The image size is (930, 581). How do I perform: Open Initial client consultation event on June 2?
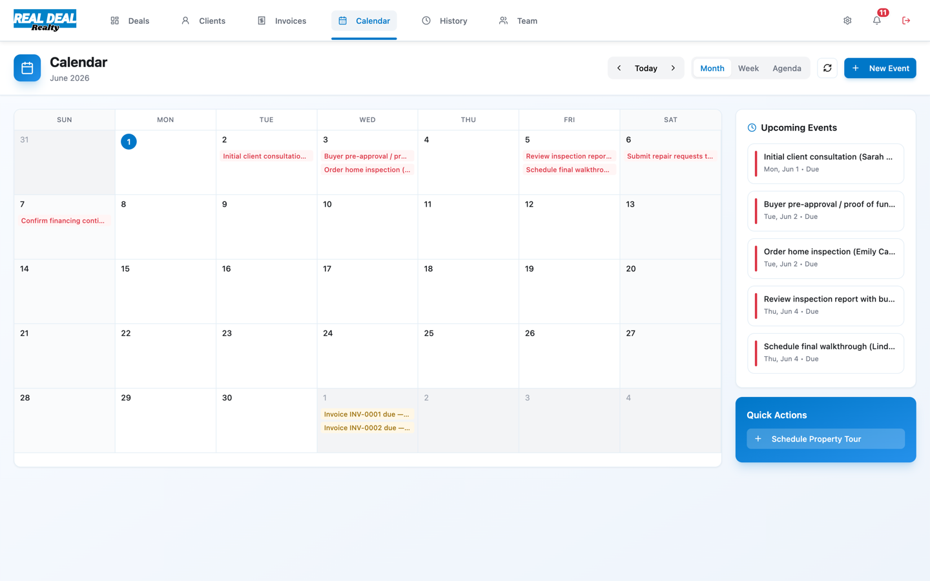[266, 156]
